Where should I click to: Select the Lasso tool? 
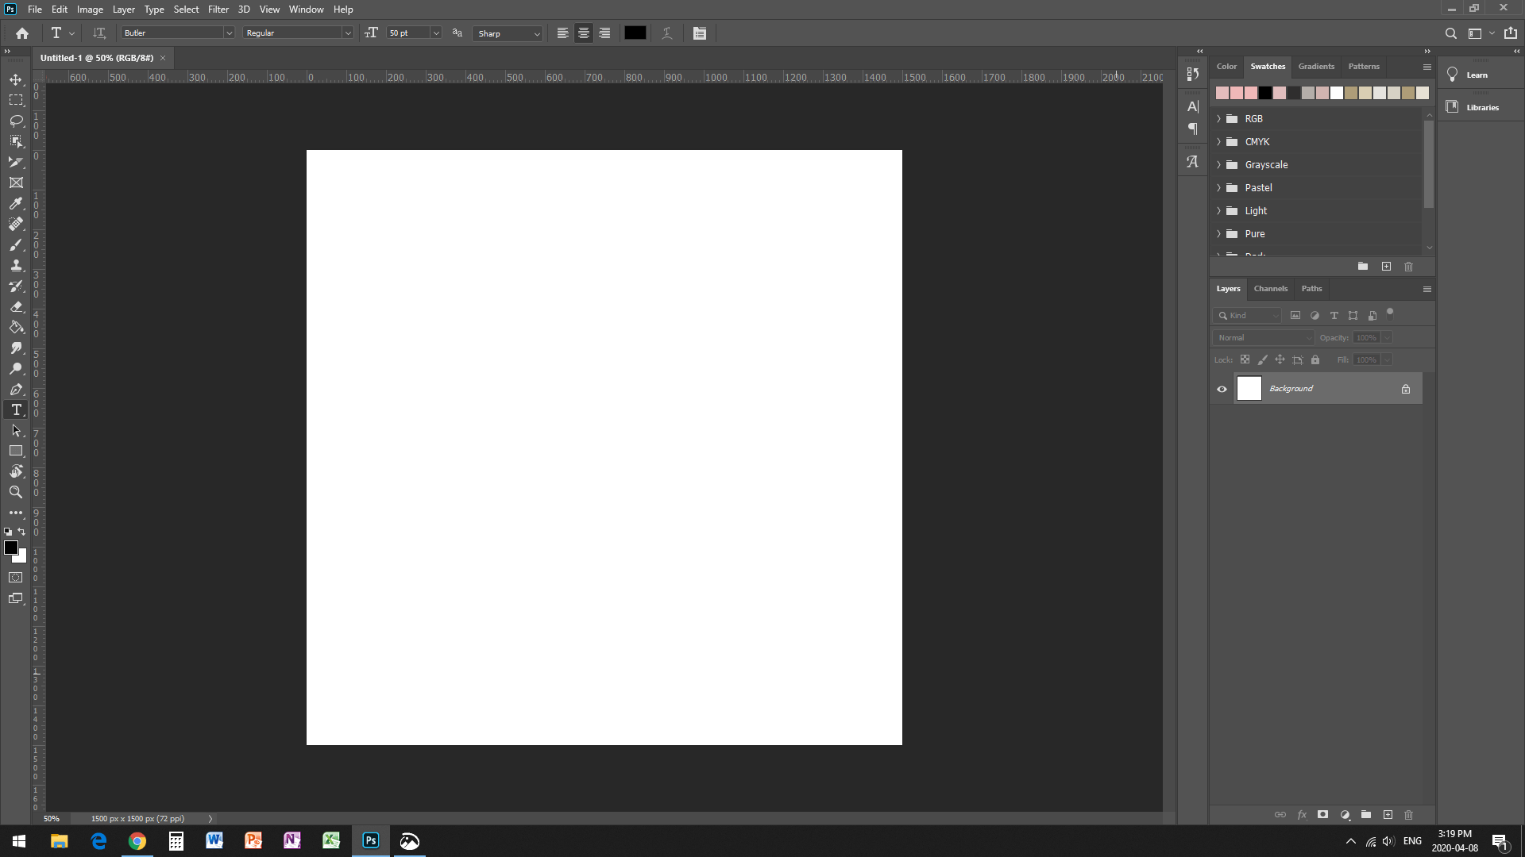coord(16,121)
